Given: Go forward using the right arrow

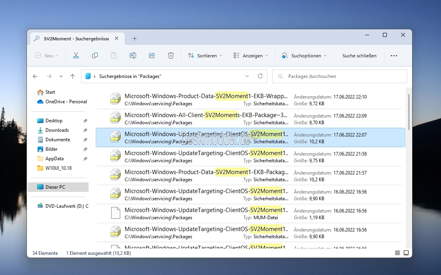Looking at the screenshot, I should pyautogui.click(x=49, y=76).
